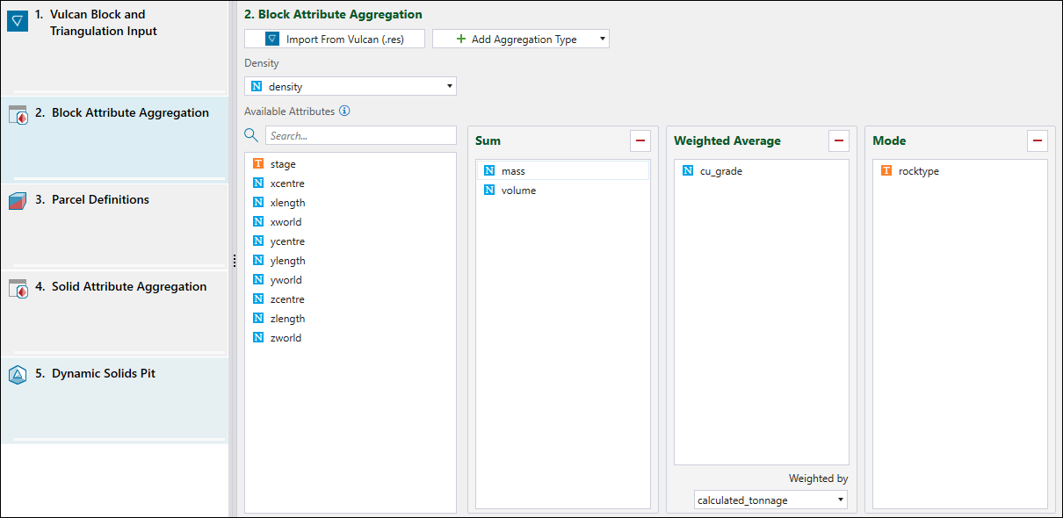Click the Add Aggregation Type button
This screenshot has height=518, width=1063.
(516, 40)
